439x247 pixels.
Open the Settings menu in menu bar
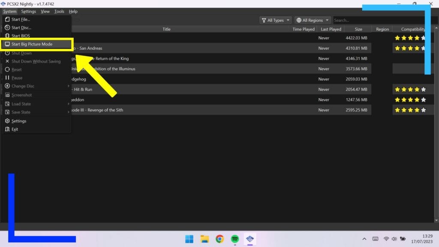click(28, 12)
